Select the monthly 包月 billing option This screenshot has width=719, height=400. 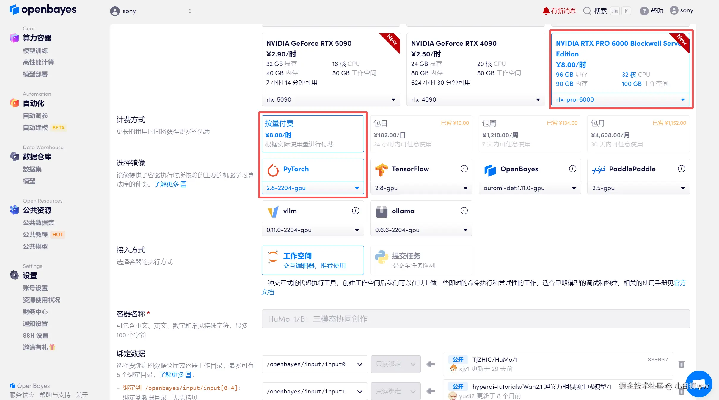[x=638, y=134]
